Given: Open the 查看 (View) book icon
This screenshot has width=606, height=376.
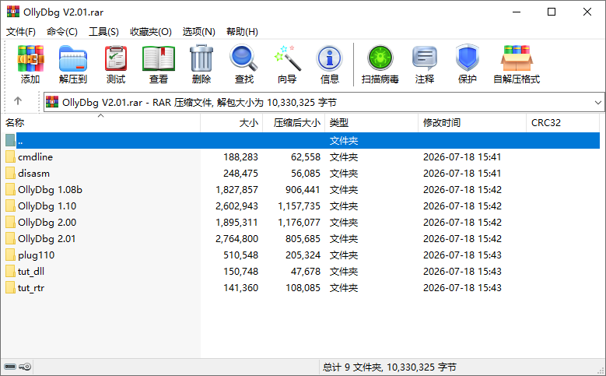Looking at the screenshot, I should (159, 59).
